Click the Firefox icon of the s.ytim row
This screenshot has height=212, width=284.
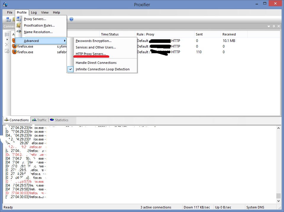(x=14, y=46)
